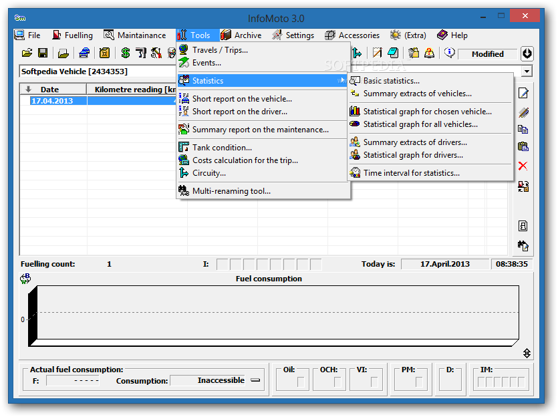Click the edit record pencils sidebar icon
This screenshot has width=558, height=417.
(x=523, y=112)
